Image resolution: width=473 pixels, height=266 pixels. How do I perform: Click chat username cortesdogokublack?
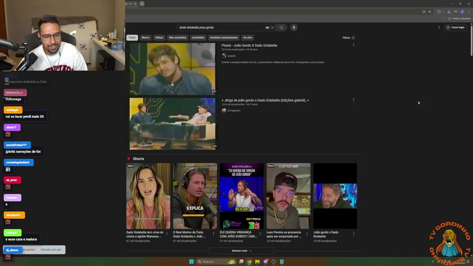[18, 162]
